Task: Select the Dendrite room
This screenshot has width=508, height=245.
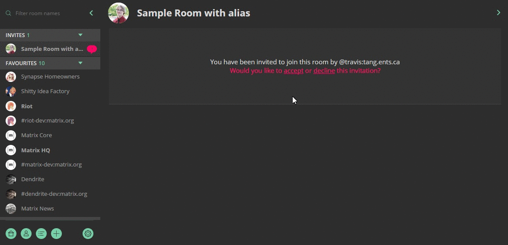Action: pos(50,179)
